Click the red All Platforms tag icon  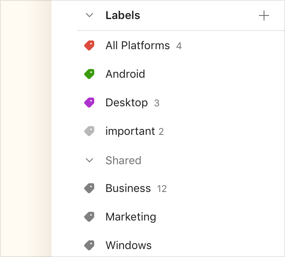(x=89, y=45)
